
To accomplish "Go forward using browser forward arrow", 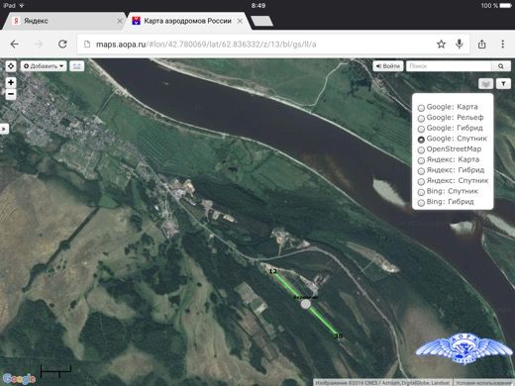I will [39, 44].
